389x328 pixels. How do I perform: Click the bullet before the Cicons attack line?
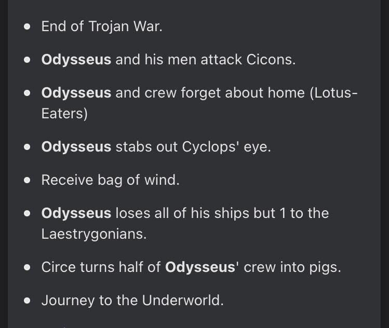(28, 60)
